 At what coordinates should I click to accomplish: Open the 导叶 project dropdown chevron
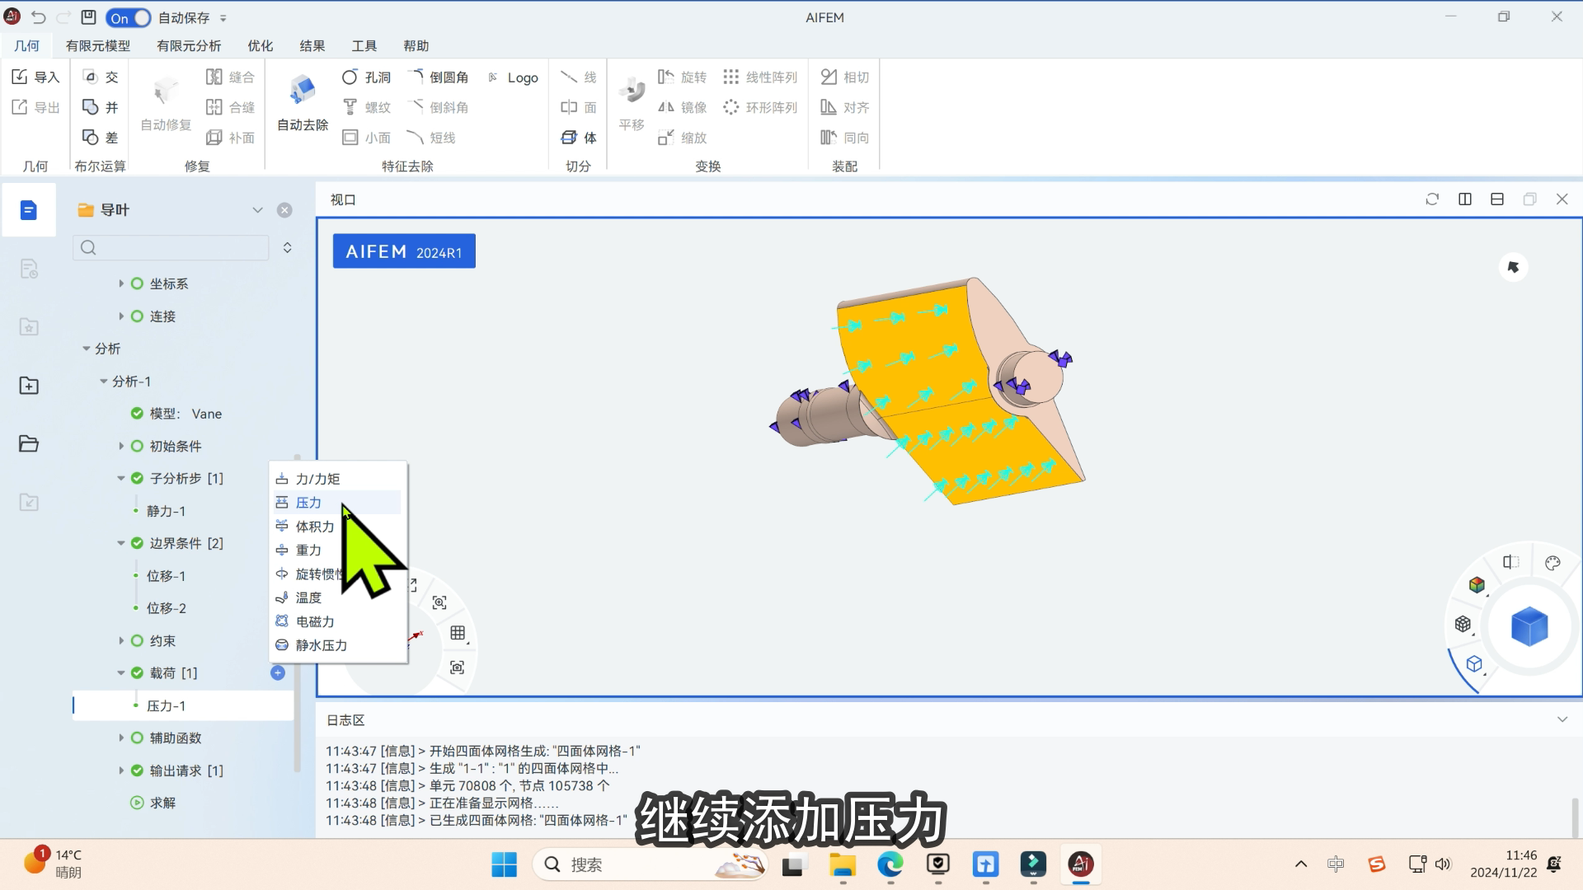257,210
